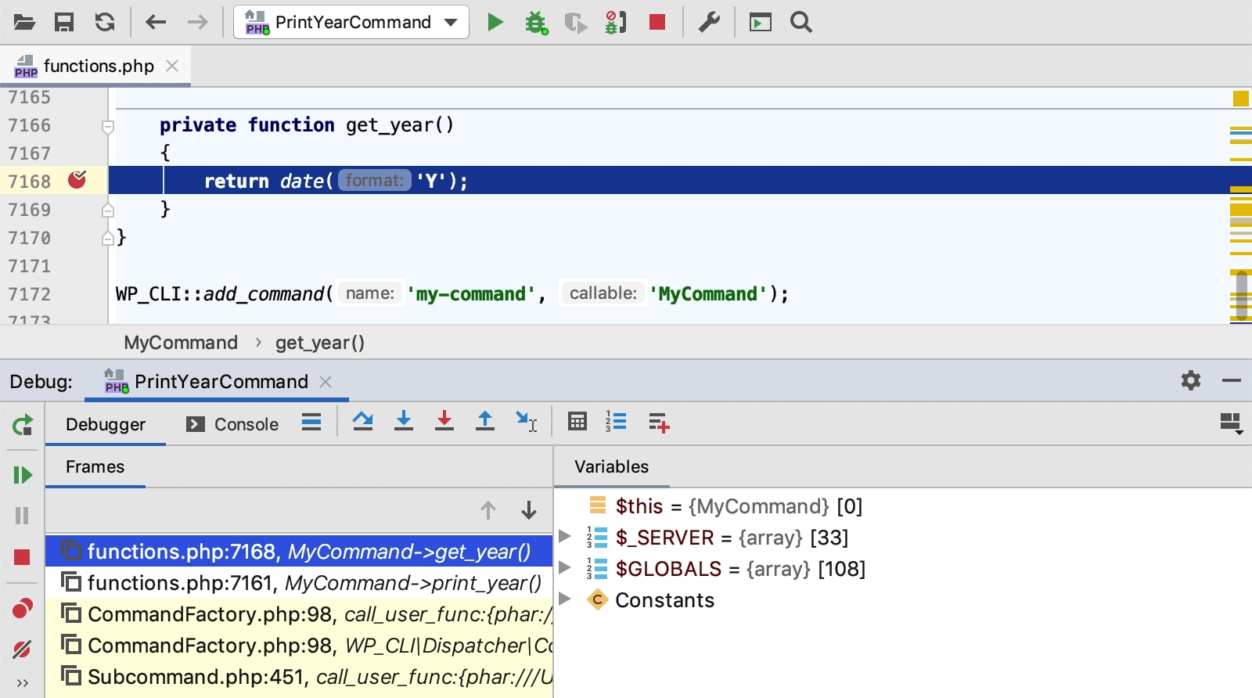Switch to the Debugger tab
This screenshot has height=698, width=1252.
click(106, 424)
